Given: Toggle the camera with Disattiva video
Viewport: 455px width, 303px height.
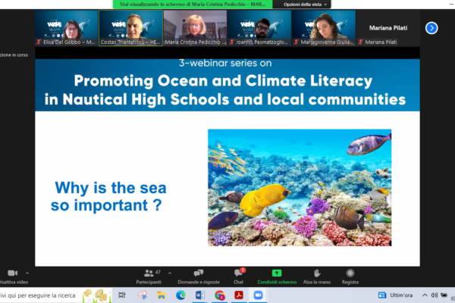Looking at the screenshot, I should click(x=11, y=275).
